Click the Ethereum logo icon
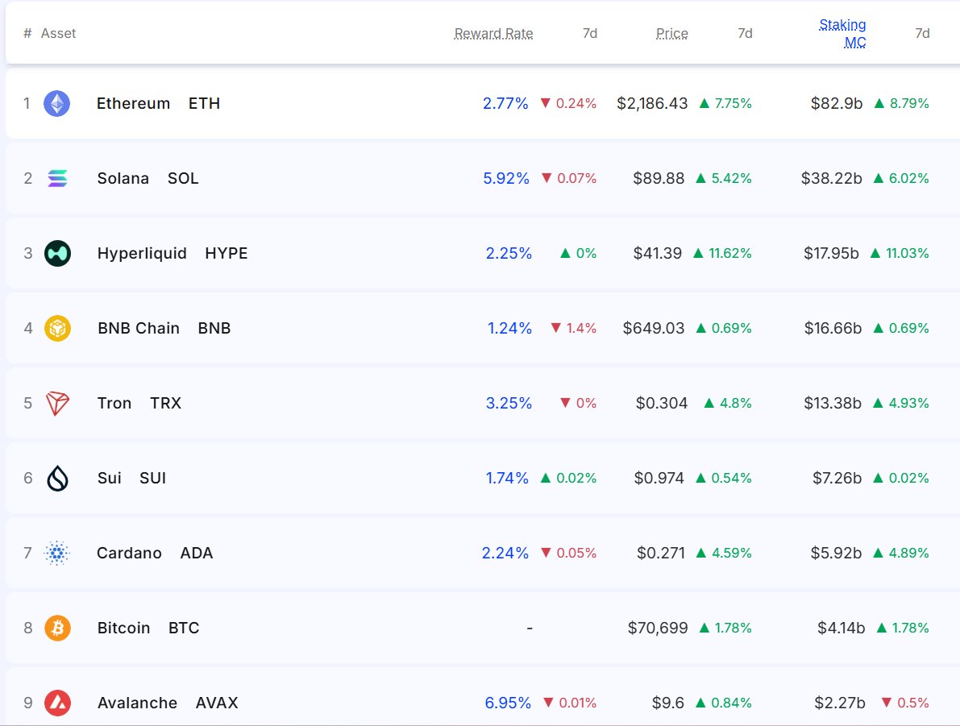960x726 pixels. pos(57,103)
